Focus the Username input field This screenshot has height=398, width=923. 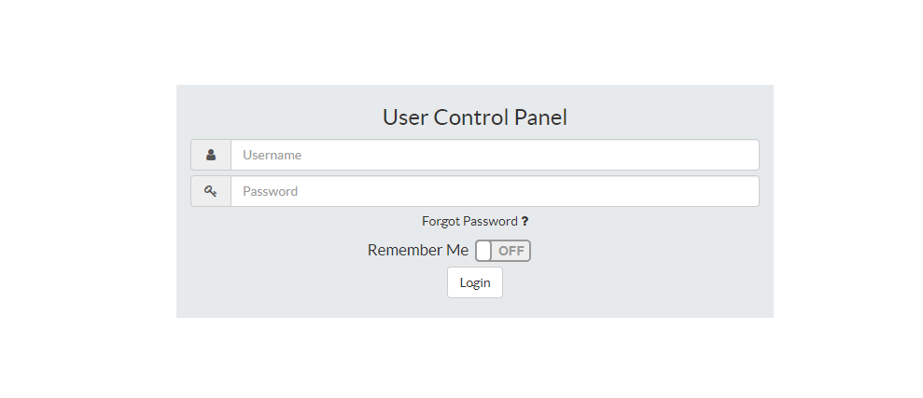(495, 155)
